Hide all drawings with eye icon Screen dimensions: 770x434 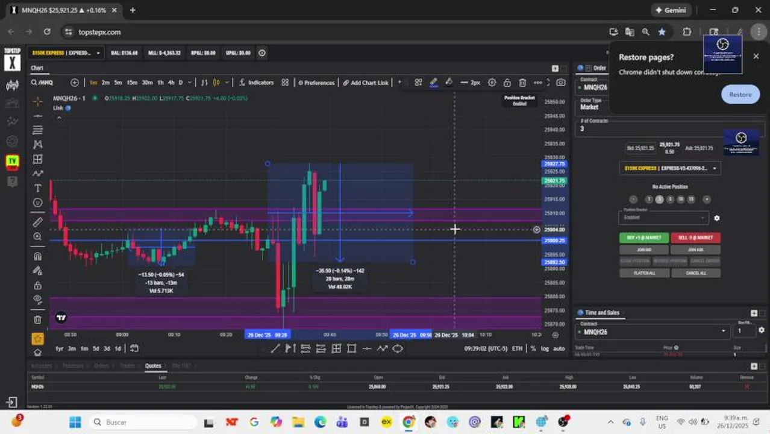coord(37,300)
